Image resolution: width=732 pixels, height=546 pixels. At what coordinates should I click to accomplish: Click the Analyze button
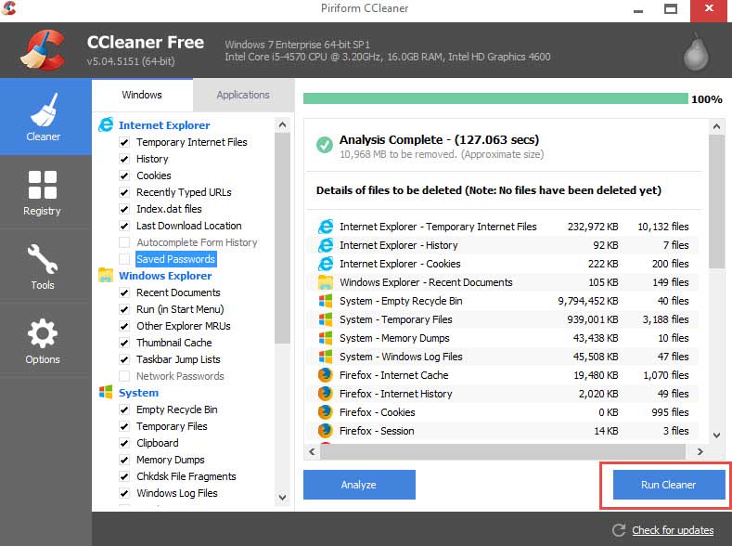(359, 485)
